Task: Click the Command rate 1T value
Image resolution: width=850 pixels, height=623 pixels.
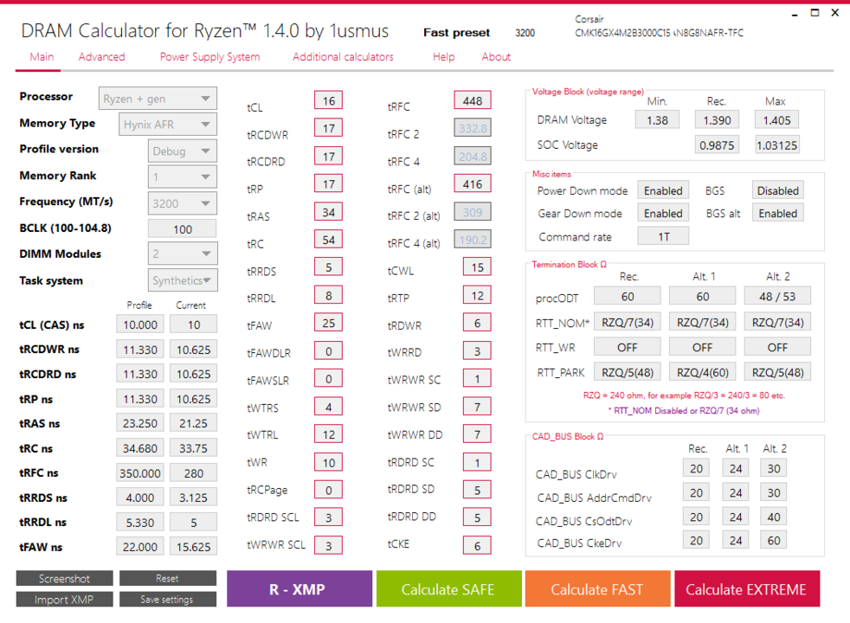Action: click(663, 237)
